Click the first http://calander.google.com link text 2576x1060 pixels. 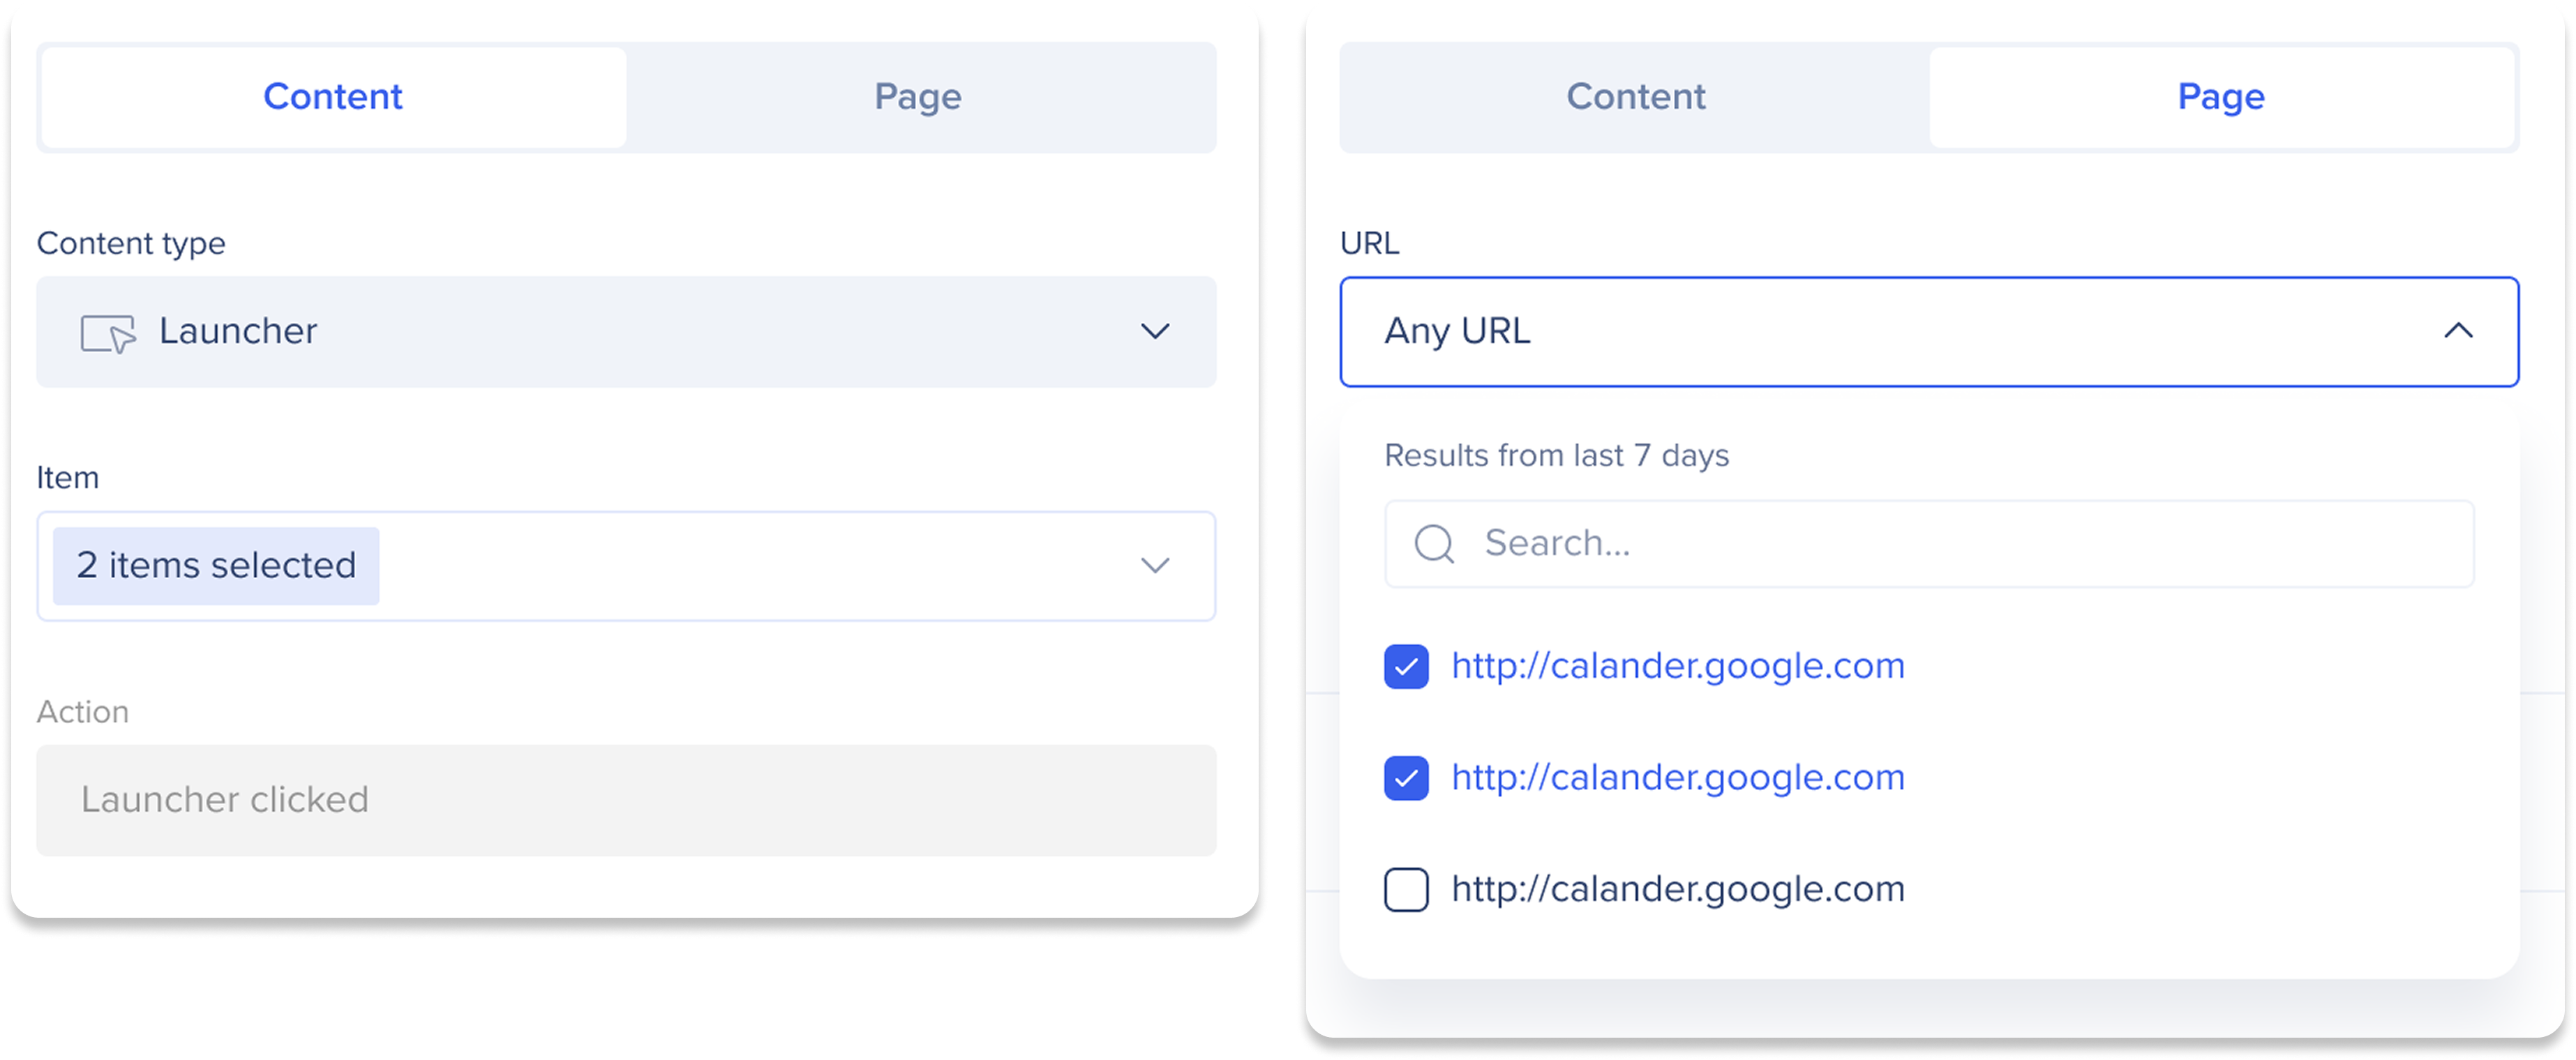(x=1678, y=667)
